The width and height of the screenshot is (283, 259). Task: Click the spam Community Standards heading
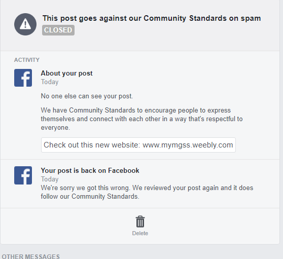[152, 18]
